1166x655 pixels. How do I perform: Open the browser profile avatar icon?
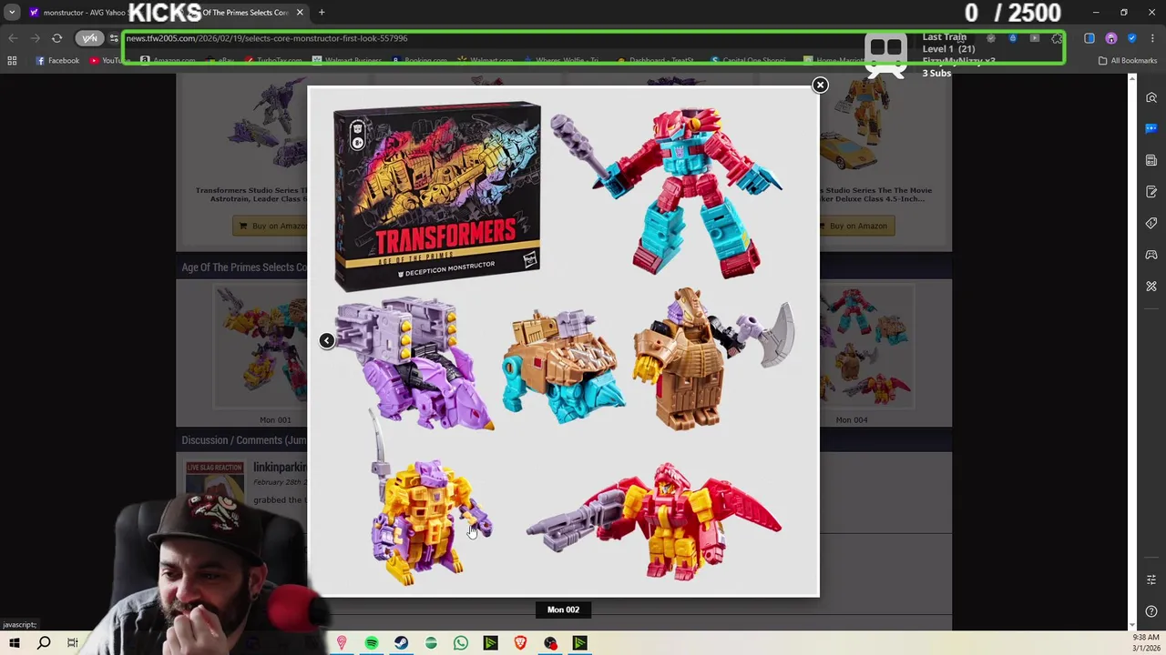tap(1110, 38)
